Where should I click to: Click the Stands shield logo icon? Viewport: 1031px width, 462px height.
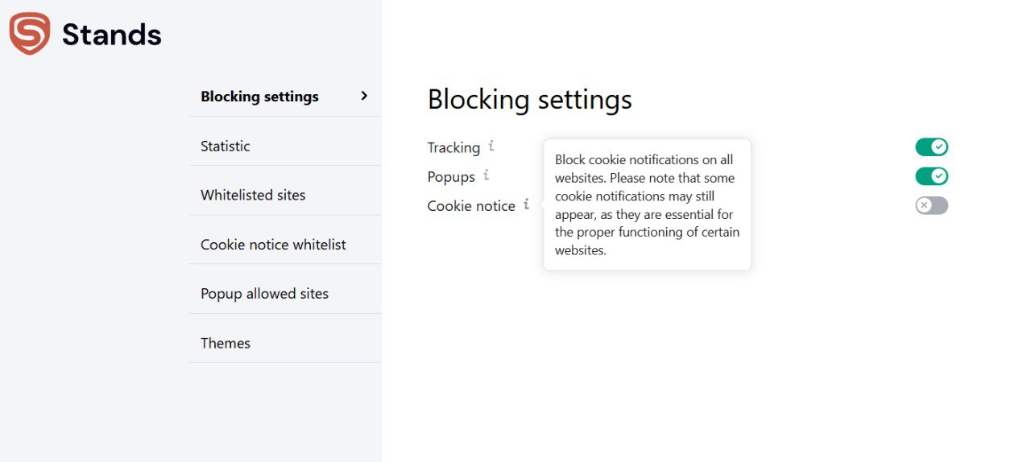pyautogui.click(x=30, y=34)
